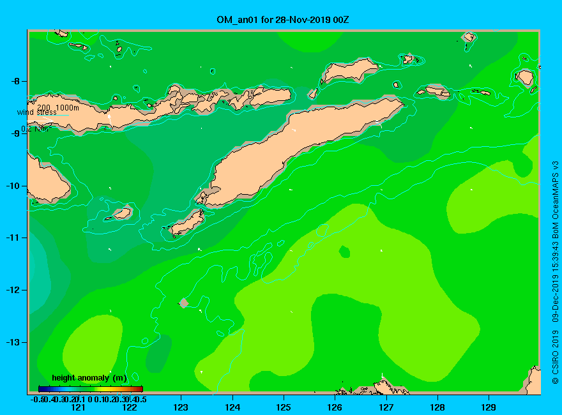Click latitude label -9 on the vertical axis
The width and height of the screenshot is (562, 415).
[x=15, y=133]
